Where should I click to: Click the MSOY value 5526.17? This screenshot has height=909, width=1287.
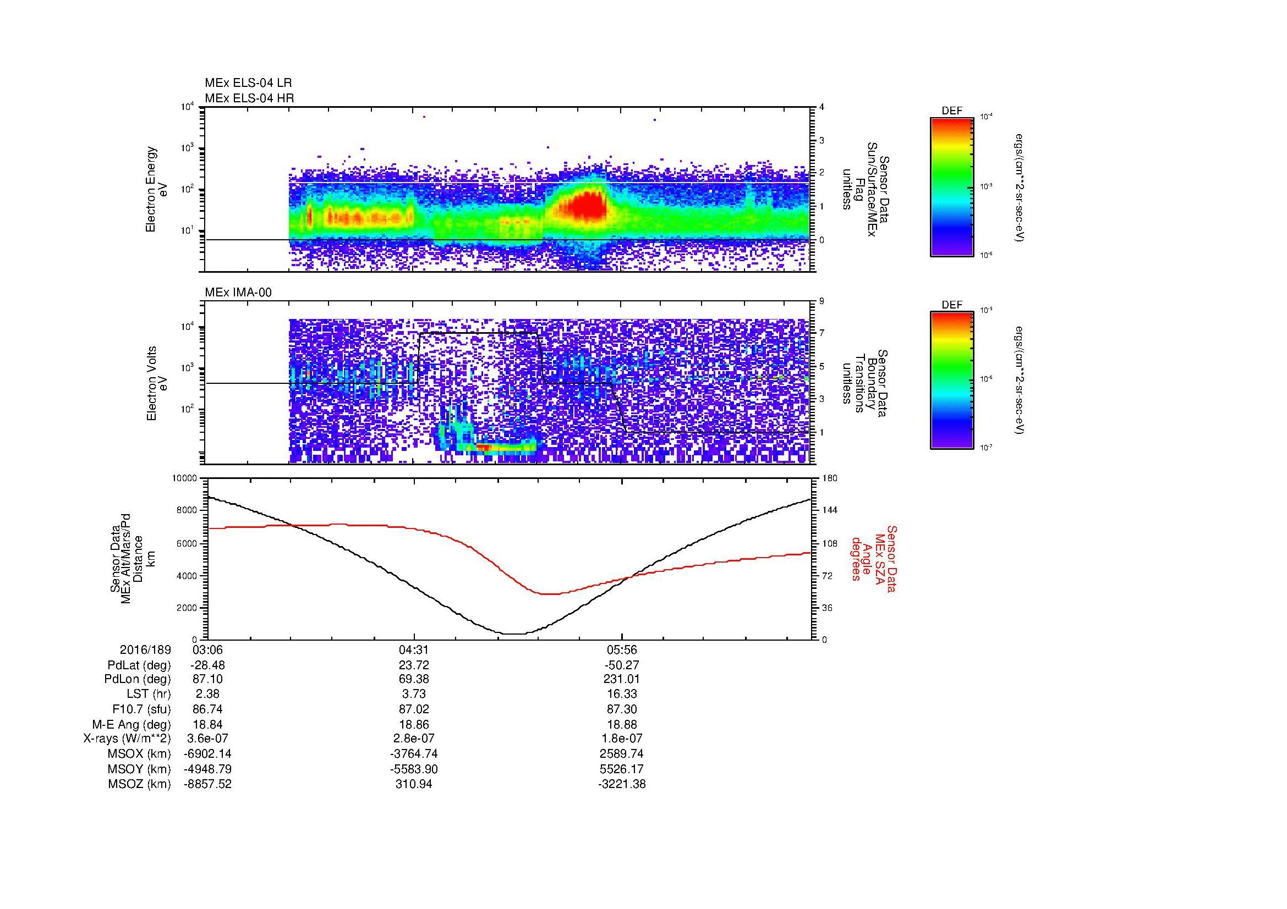coord(622,769)
